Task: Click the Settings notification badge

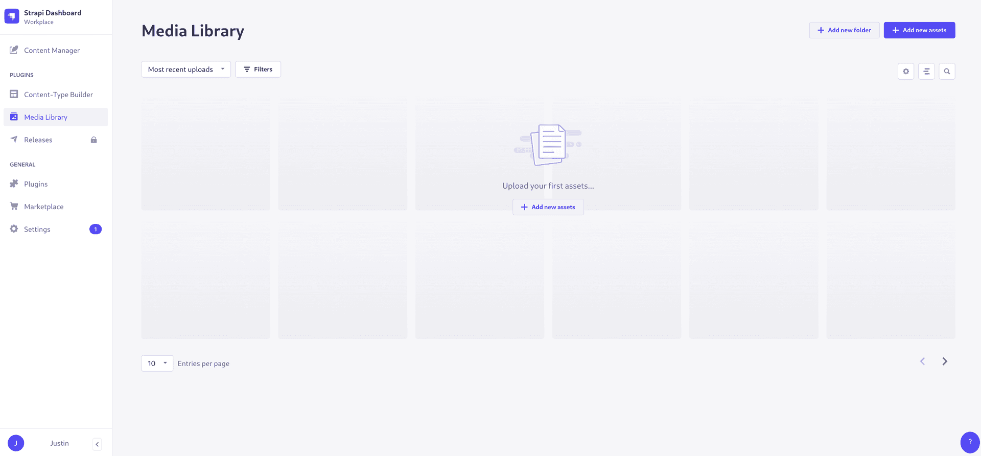Action: 96,230
